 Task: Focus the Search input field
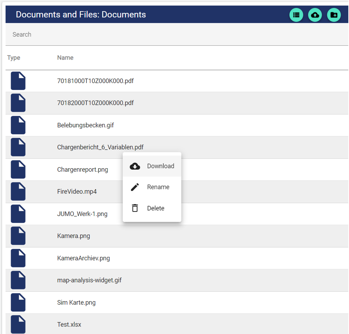[x=173, y=35]
